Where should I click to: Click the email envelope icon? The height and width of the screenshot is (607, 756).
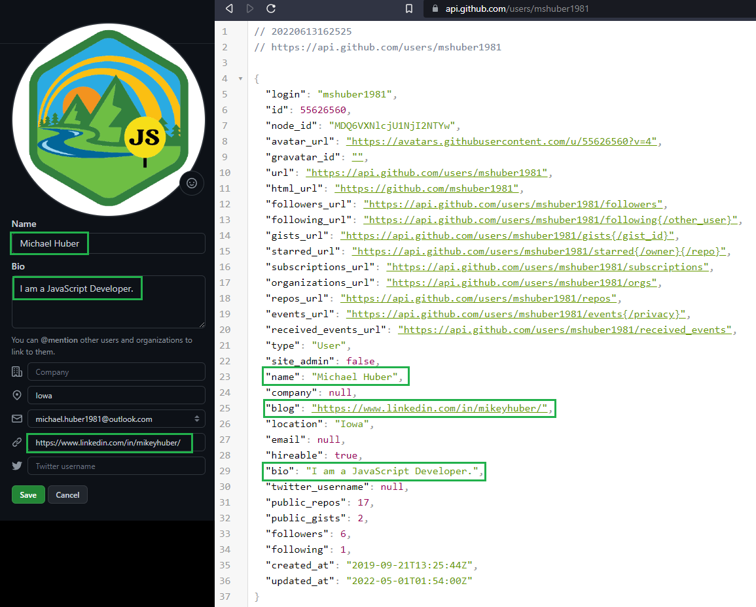pos(16,419)
